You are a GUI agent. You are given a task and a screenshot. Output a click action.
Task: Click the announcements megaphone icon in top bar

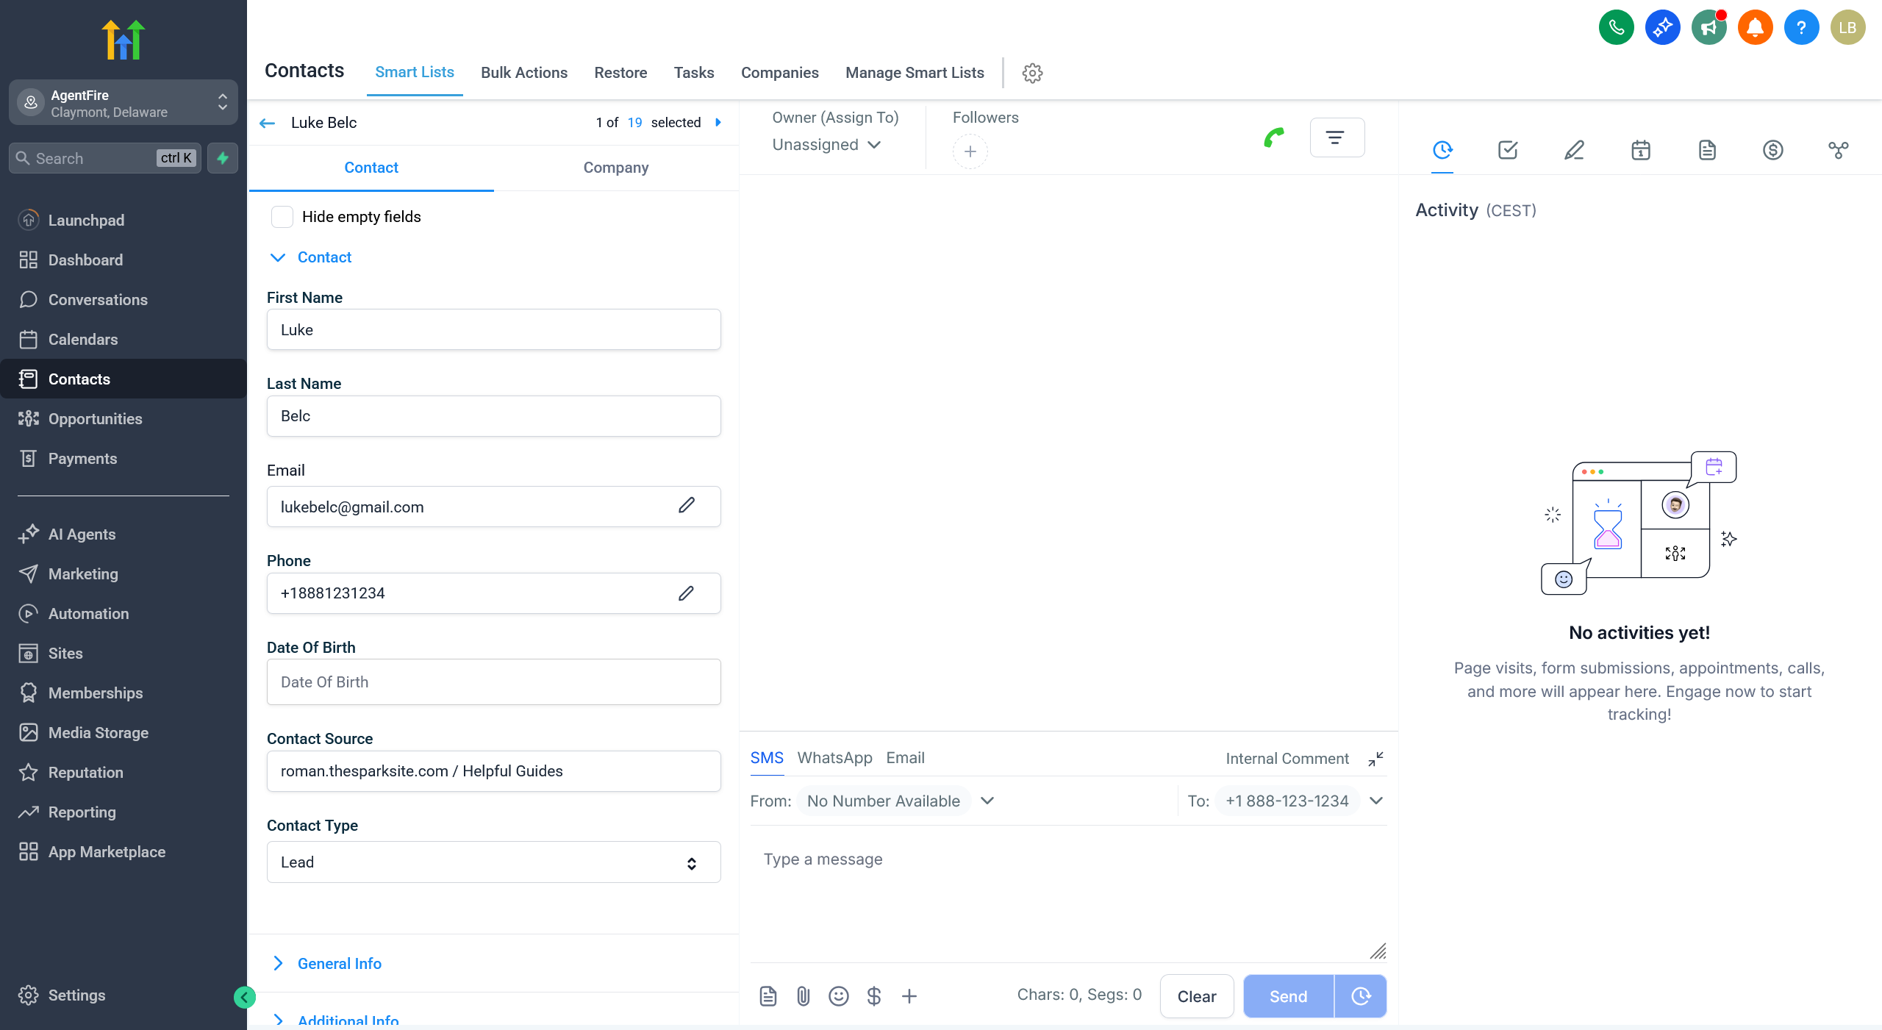[x=1709, y=28]
